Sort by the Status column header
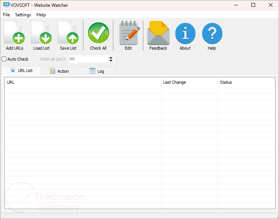The image size is (279, 219). point(246,82)
